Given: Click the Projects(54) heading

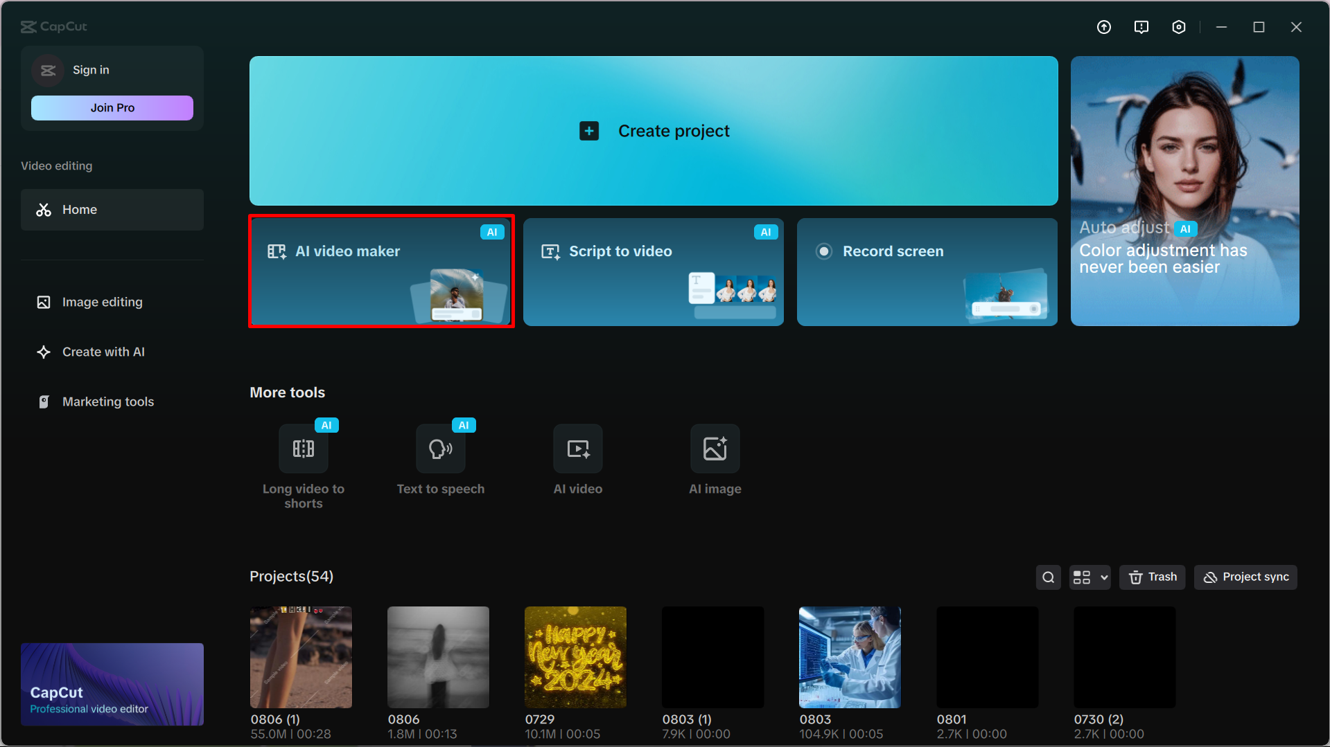Looking at the screenshot, I should (292, 577).
